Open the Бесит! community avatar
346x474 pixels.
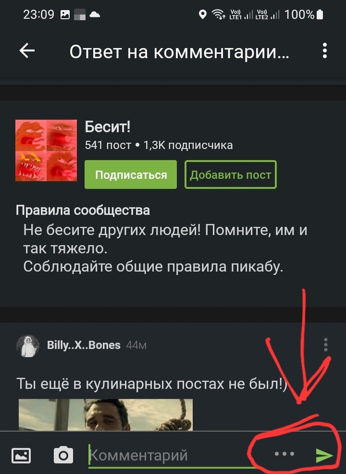[x=46, y=150]
